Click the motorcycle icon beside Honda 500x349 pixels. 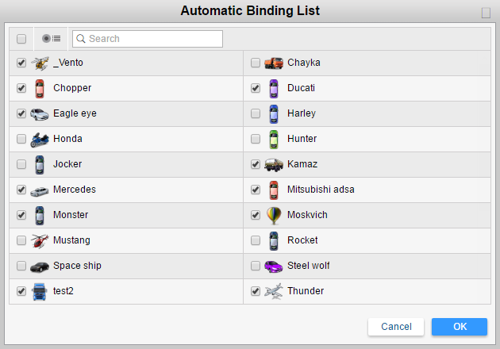pyautogui.click(x=40, y=139)
